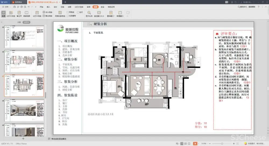Click 适应窗口大小 fit to window
Viewport: 269px width, 146px height.
pyautogui.click(x=99, y=14)
